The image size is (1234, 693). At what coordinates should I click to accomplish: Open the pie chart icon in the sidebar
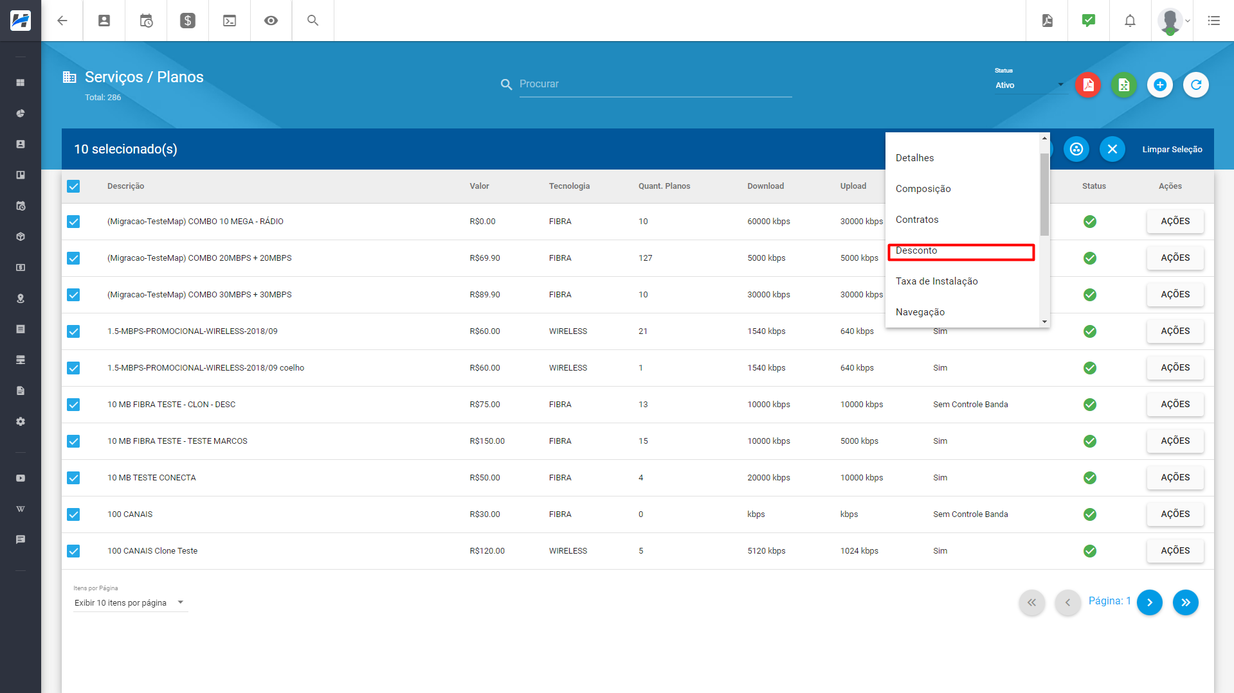tap(21, 114)
